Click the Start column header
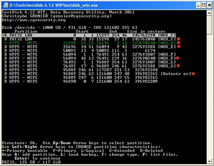 click(x=82, y=31)
